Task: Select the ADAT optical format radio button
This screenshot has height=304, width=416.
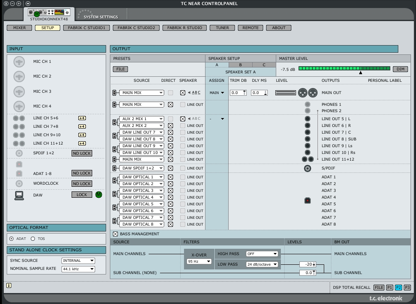Action: point(11,239)
